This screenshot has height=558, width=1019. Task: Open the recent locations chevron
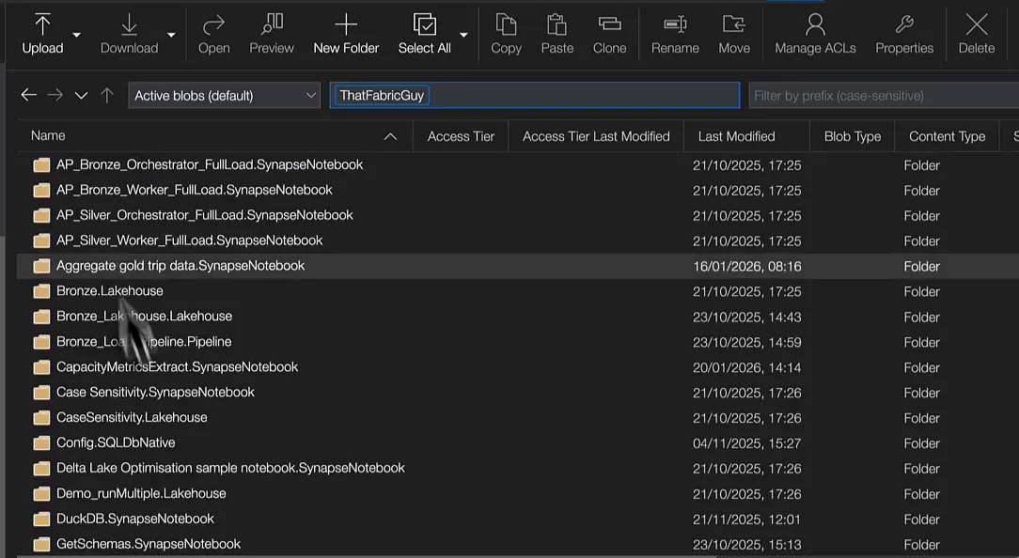81,96
